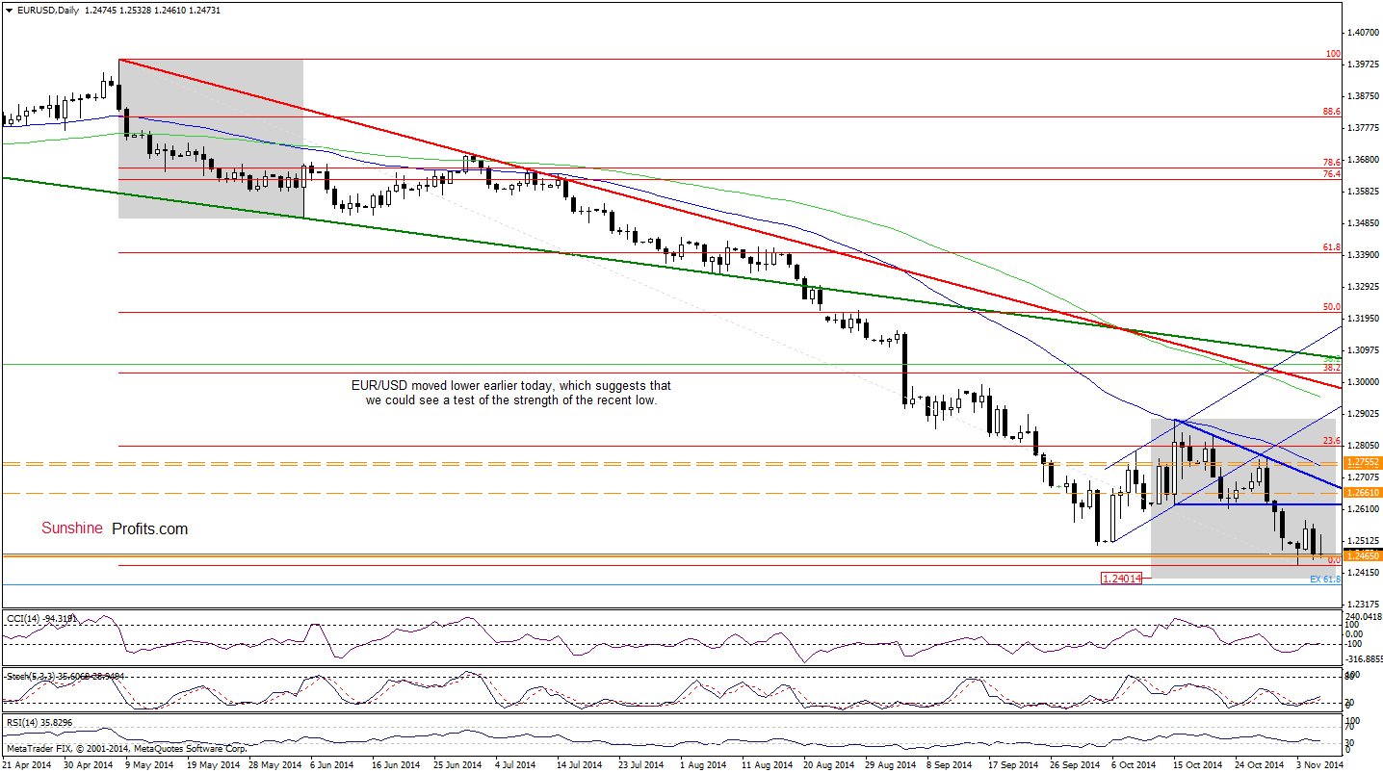
Task: Click the 21 Apr 2014 date label
Action: 26,764
